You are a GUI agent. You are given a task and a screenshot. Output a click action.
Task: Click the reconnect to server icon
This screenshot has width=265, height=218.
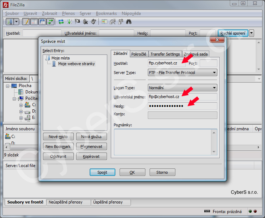(94, 22)
